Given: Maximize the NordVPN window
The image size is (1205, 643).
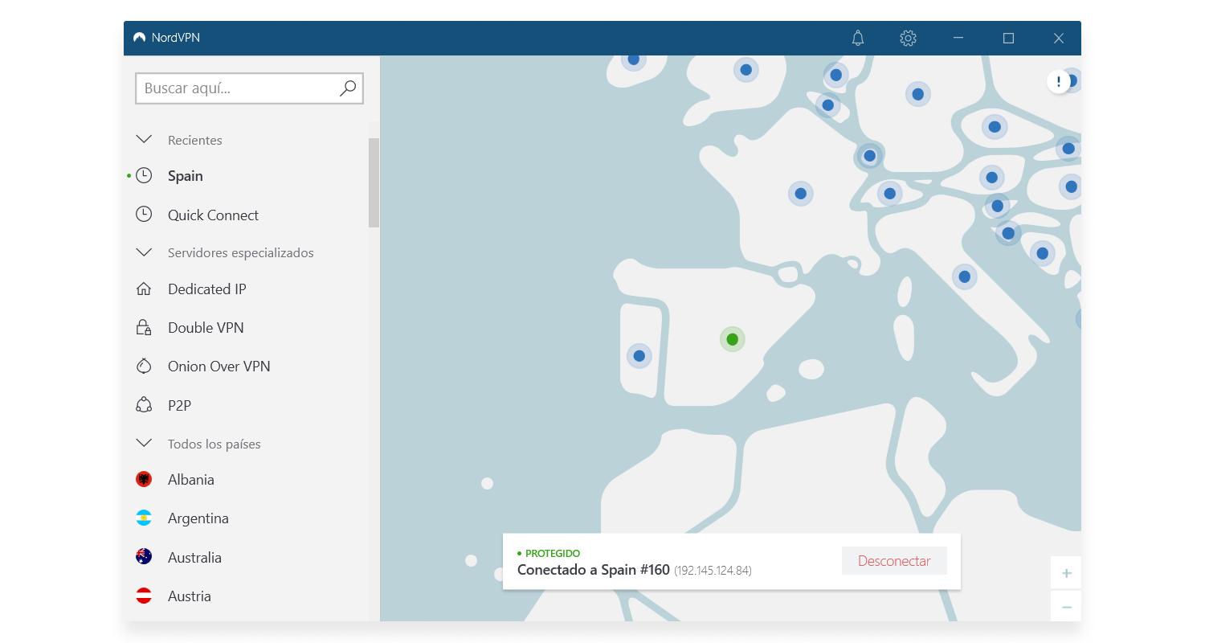Looking at the screenshot, I should [x=1008, y=38].
